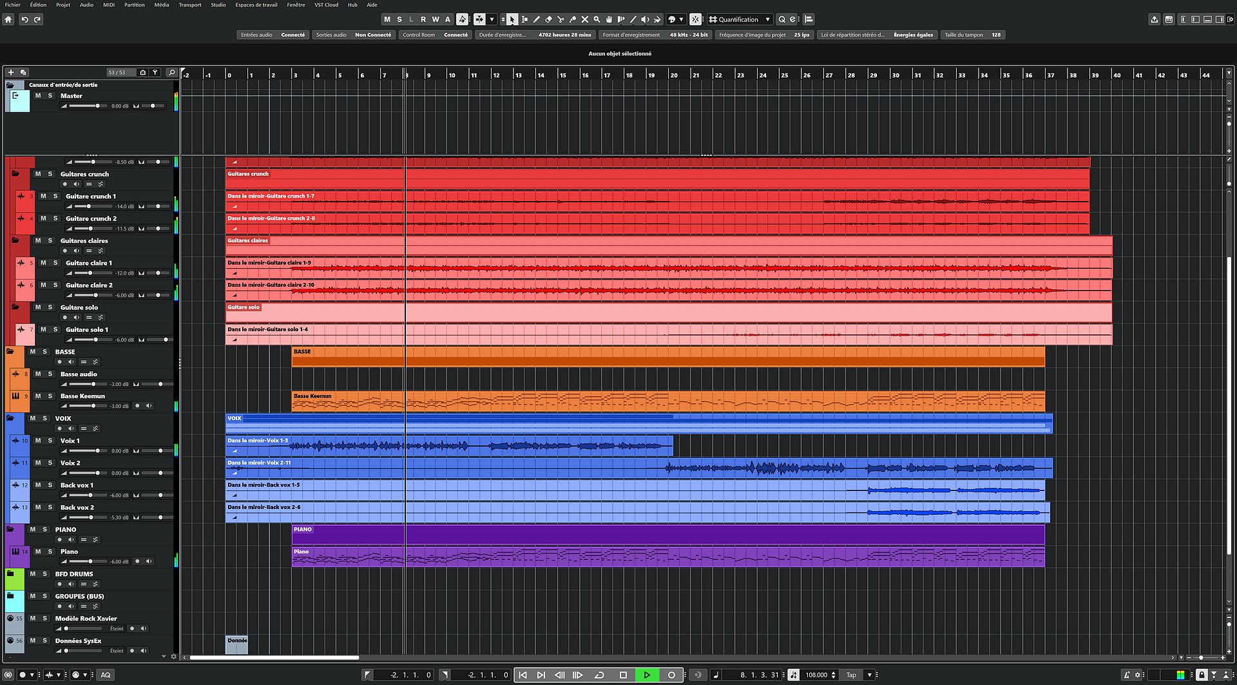
Task: Open the Projet menu
Action: pyautogui.click(x=62, y=5)
